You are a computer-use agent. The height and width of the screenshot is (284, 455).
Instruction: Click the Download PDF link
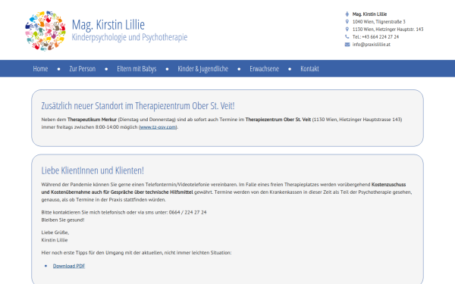coord(69,266)
